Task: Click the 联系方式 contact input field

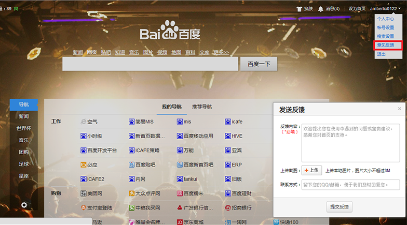Action: coord(350,185)
